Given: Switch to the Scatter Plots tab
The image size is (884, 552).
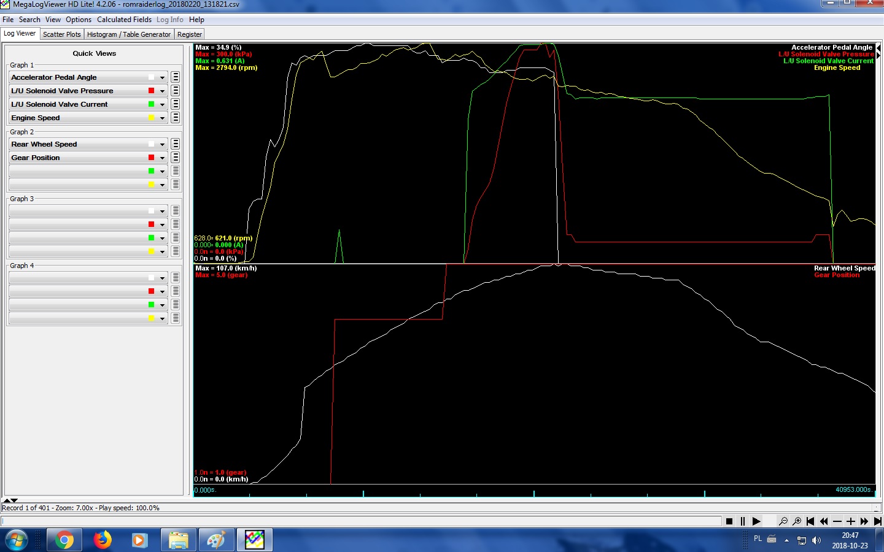Looking at the screenshot, I should coord(61,34).
